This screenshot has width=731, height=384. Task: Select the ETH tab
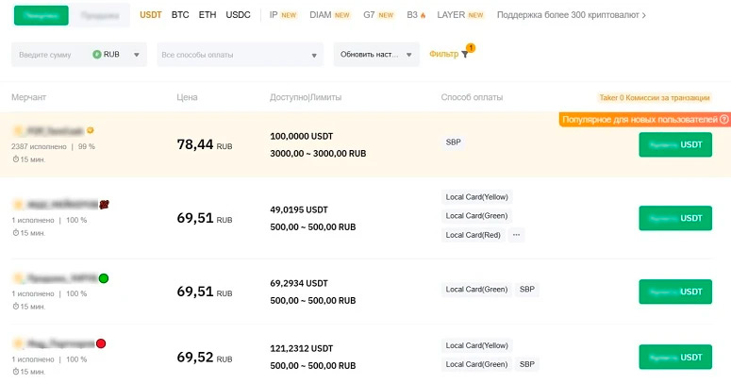coord(208,15)
